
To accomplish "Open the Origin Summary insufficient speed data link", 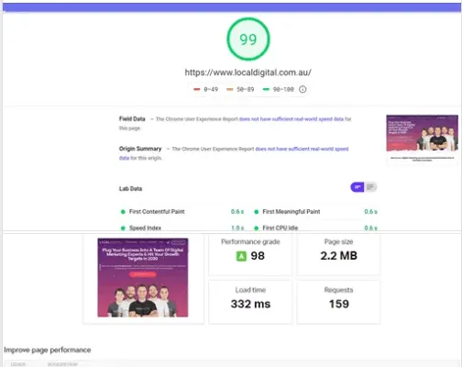I will click(234, 153).
